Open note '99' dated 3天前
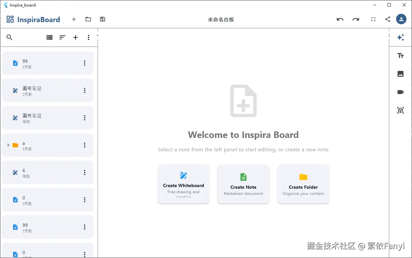The height and width of the screenshot is (258, 412). tap(48, 227)
